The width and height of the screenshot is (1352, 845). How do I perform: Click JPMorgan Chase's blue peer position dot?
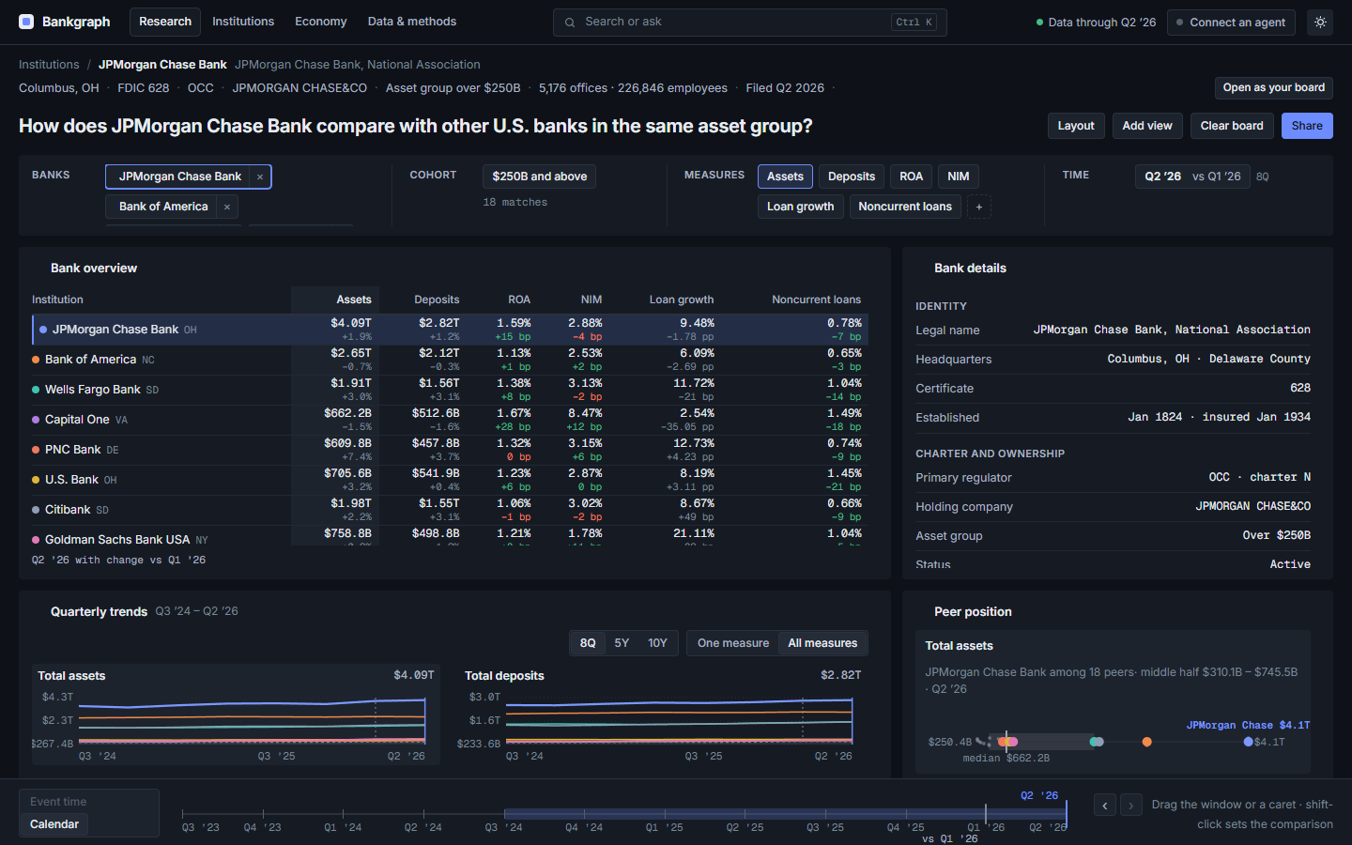(1248, 742)
